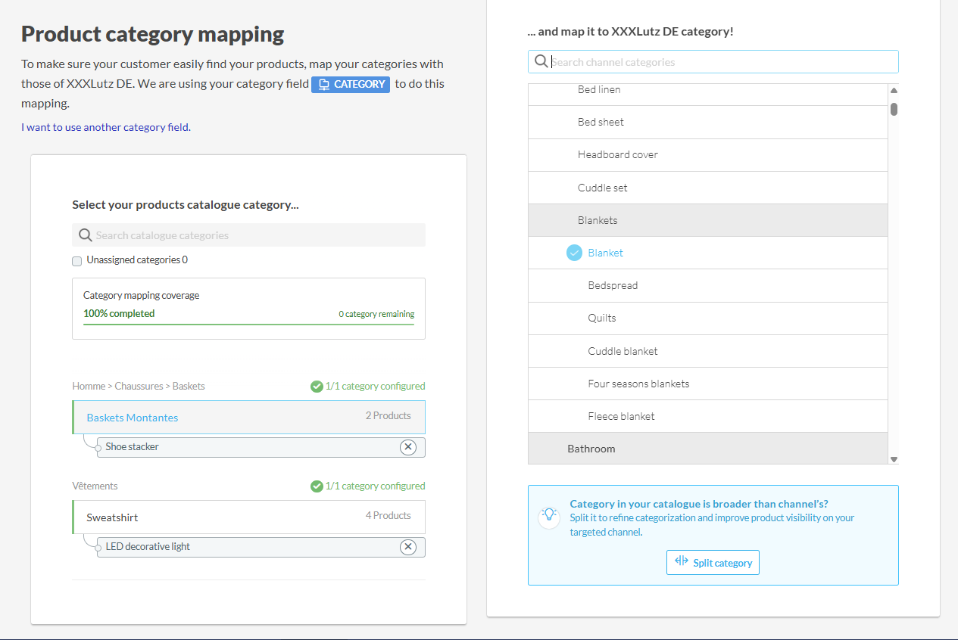Remove the Shoe stacker mapping
This screenshot has width=958, height=640.
408,447
